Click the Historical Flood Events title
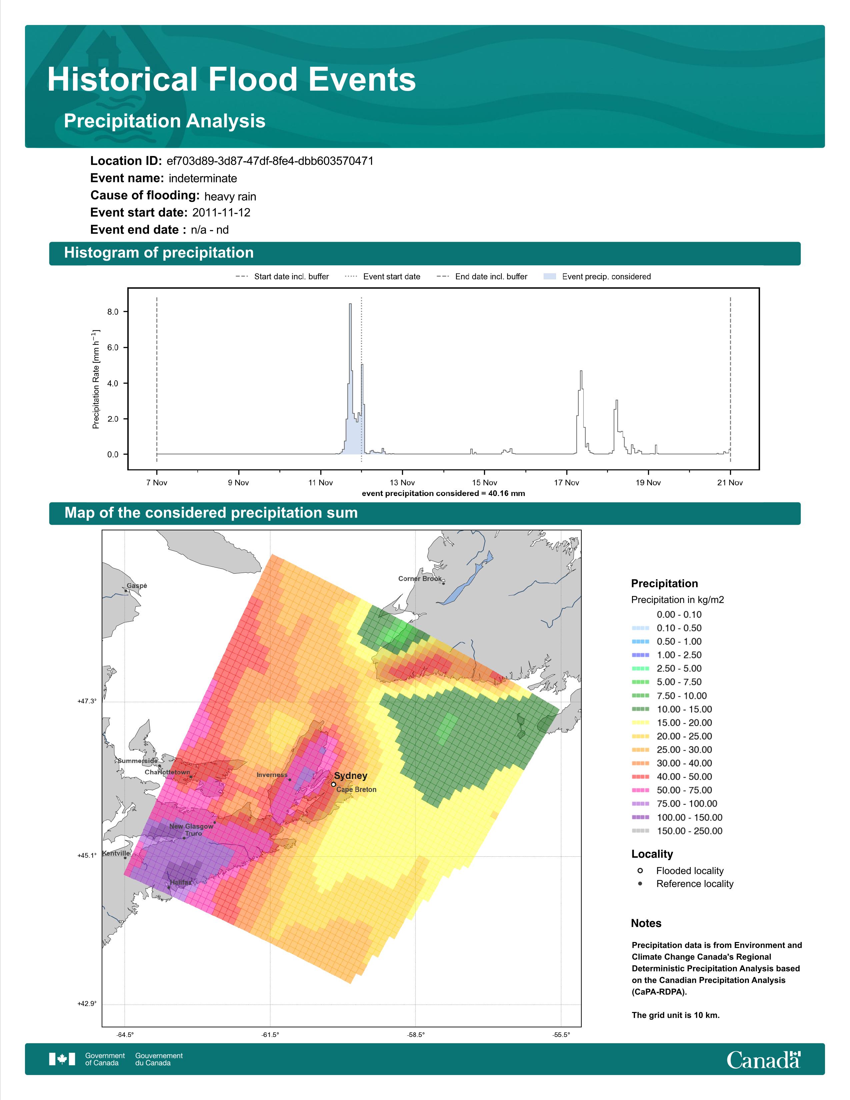850x1100 pixels. coord(232,80)
